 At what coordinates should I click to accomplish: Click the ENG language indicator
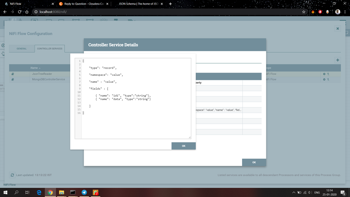(x=317, y=192)
